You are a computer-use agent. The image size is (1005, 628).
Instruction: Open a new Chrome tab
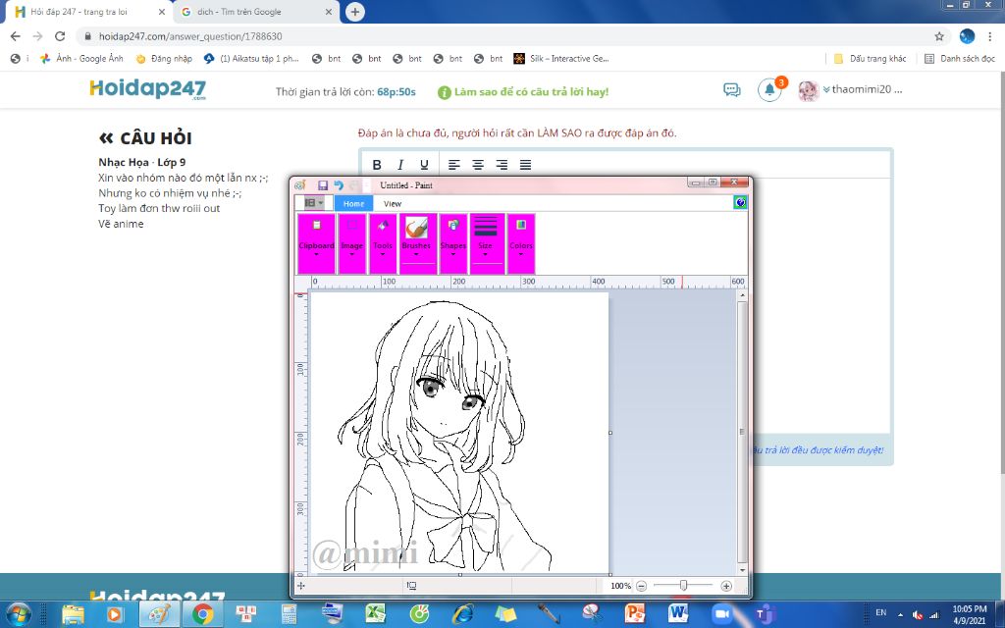click(355, 12)
